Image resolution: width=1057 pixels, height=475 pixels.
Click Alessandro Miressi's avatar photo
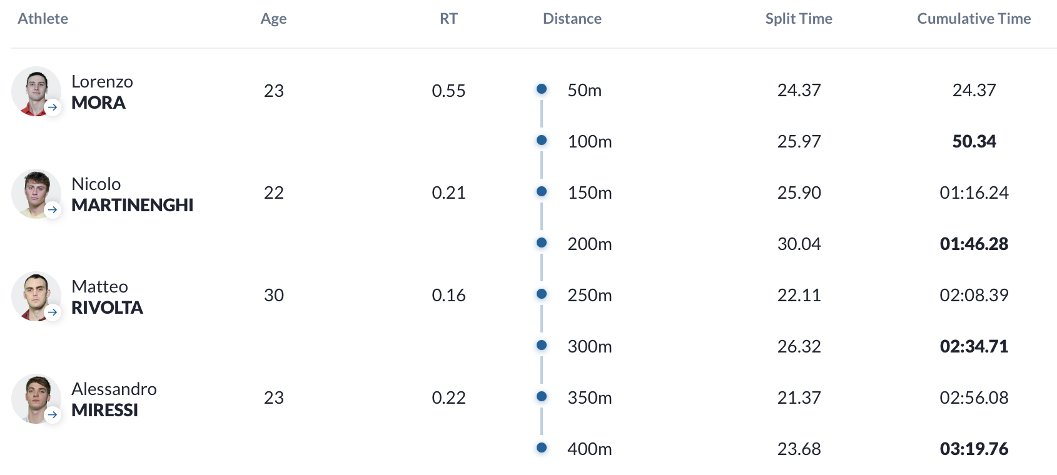click(36, 399)
